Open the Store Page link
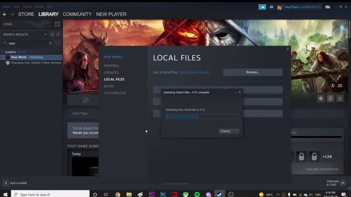The height and width of the screenshot is (197, 351). point(80,113)
